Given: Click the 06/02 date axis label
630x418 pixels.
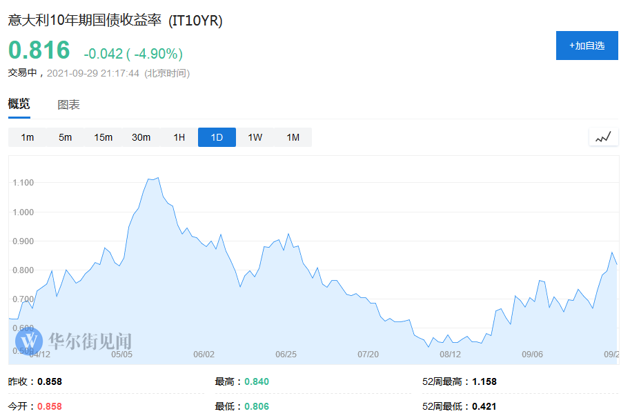Looking at the screenshot, I should [204, 354].
